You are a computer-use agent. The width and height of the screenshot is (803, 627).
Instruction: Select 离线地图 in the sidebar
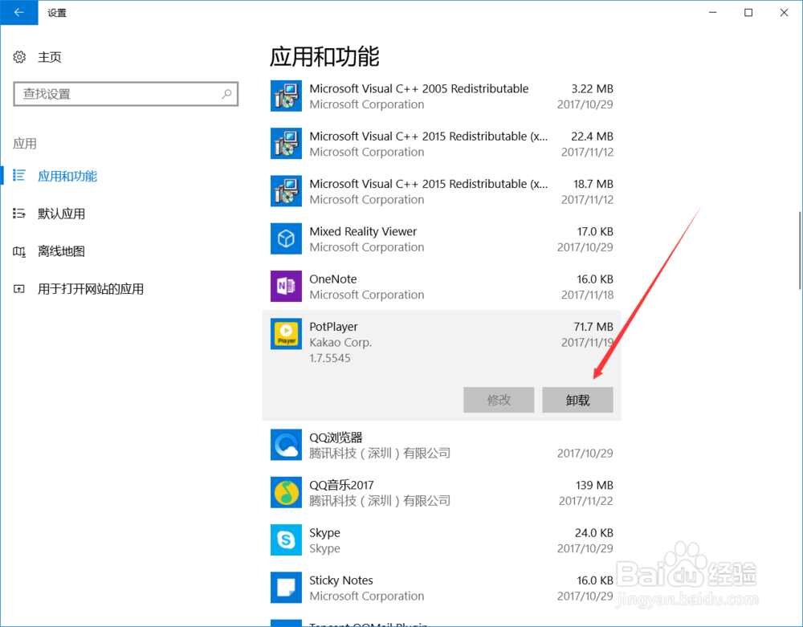62,251
